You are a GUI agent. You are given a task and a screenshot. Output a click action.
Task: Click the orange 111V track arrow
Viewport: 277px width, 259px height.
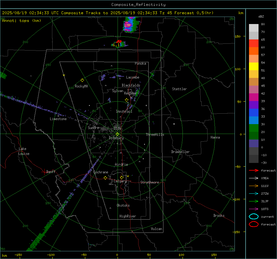click(254, 186)
